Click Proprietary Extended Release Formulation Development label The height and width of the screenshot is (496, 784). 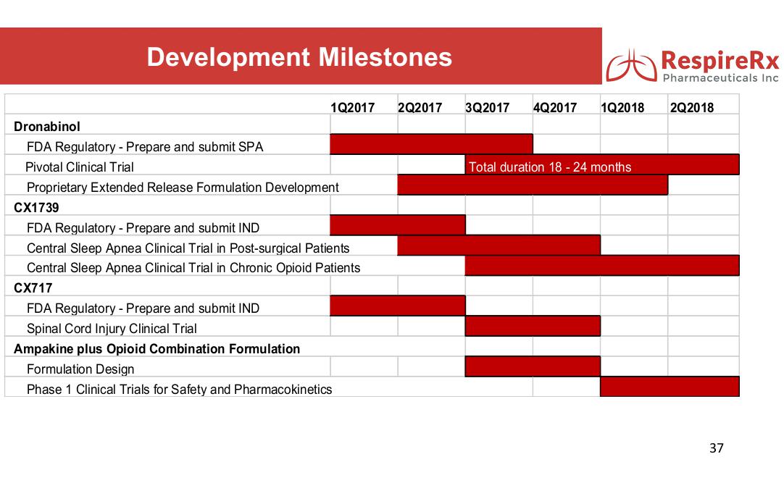(183, 188)
